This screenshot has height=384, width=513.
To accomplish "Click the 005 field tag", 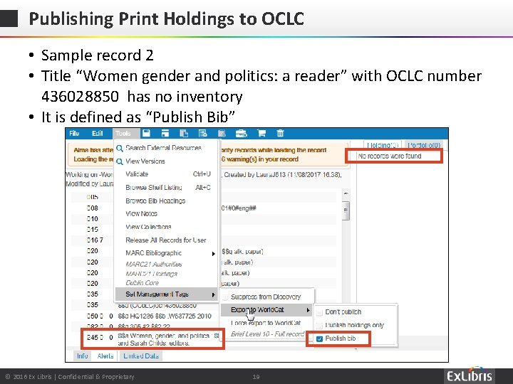I will tap(93, 197).
